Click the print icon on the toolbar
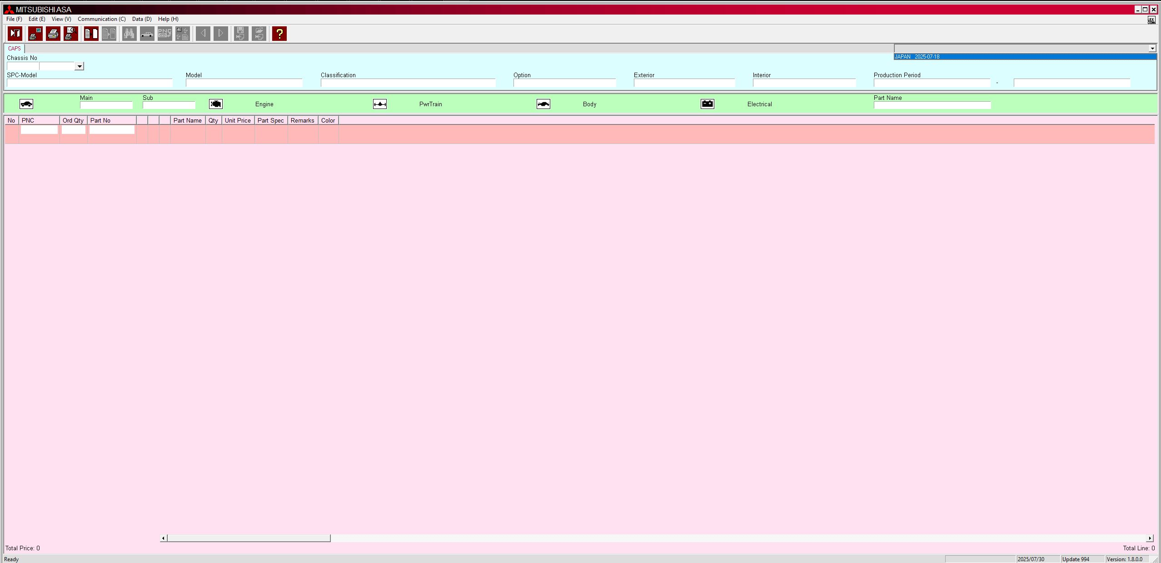Screen dimensions: 1161x563 pyautogui.click(x=53, y=34)
